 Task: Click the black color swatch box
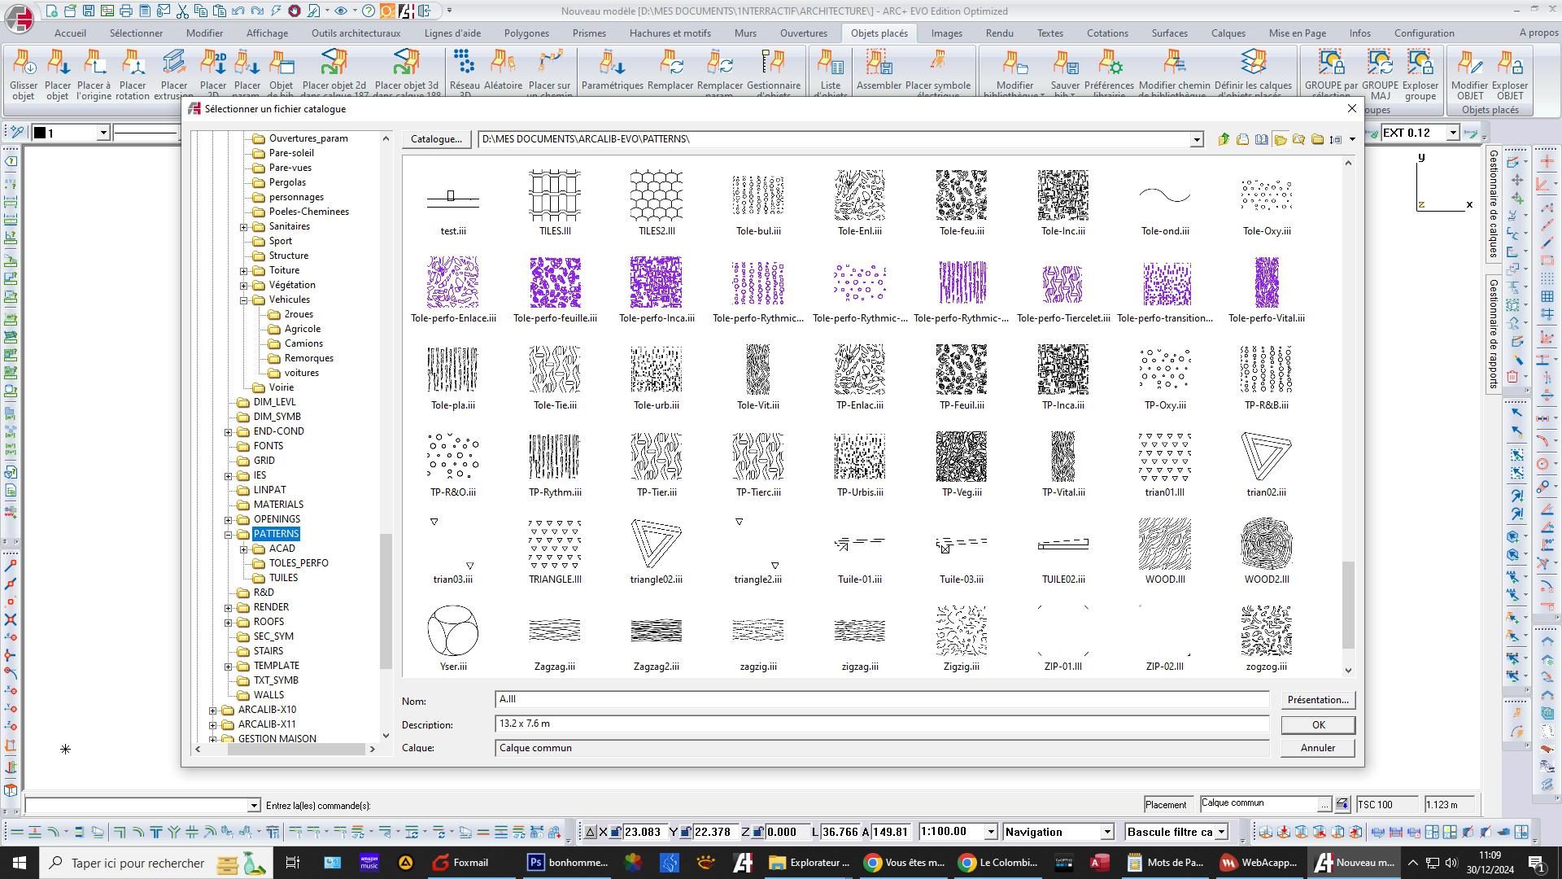[39, 133]
